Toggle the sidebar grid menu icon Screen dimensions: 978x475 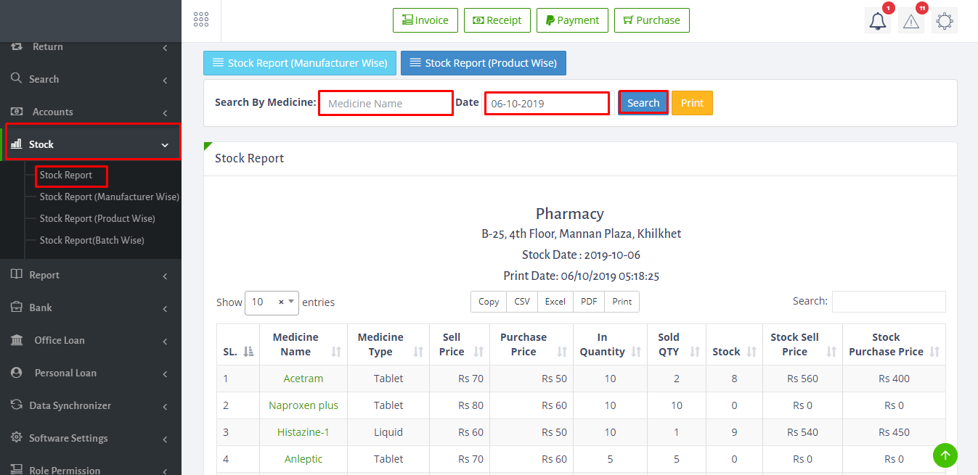201,20
